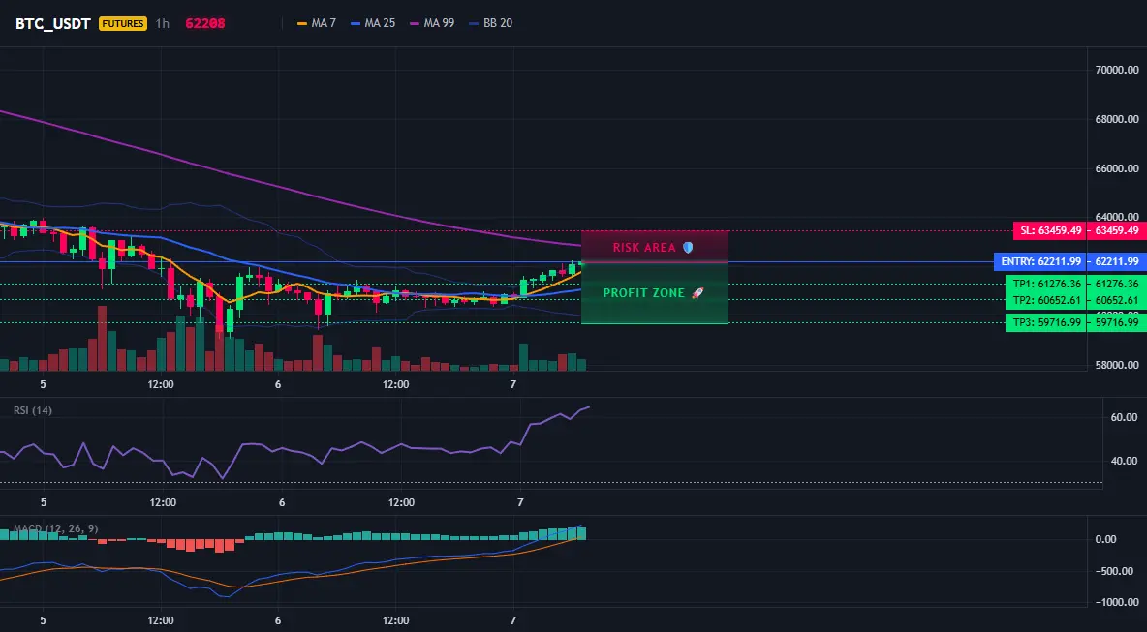Click the 66000.00 price axis label
The image size is (1147, 632).
[1117, 168]
